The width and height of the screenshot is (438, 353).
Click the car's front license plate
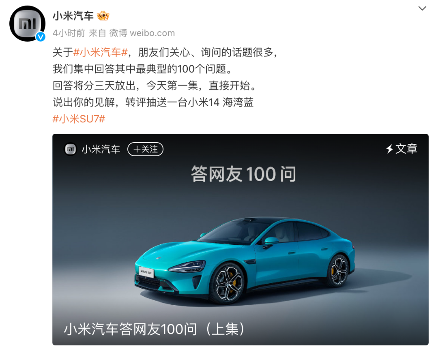146,272
